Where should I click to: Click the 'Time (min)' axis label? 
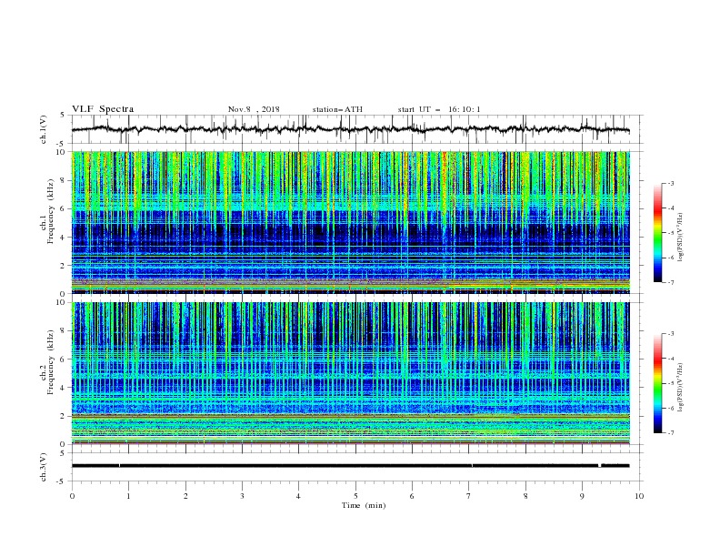pos(364,505)
